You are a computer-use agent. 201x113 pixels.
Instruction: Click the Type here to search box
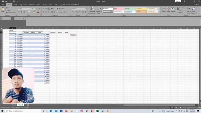(x=23, y=111)
